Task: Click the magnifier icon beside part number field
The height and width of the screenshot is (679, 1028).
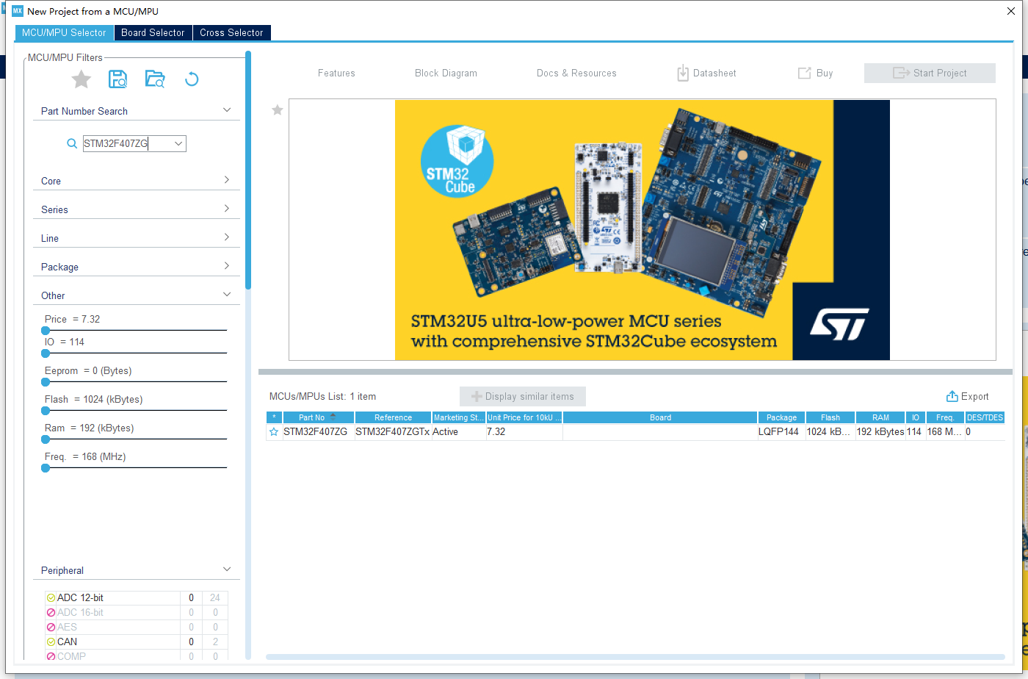Action: (72, 144)
